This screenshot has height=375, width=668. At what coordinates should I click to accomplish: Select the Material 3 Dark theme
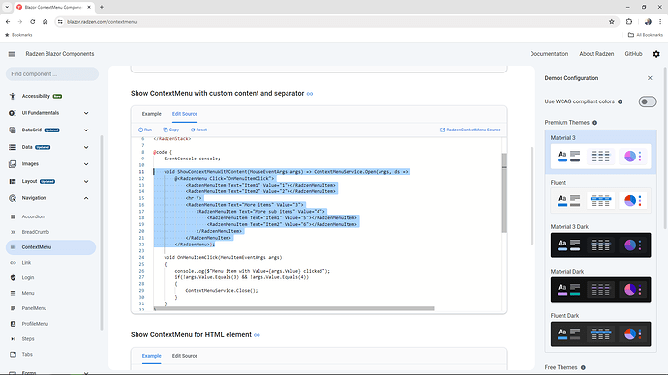pyautogui.click(x=600, y=245)
